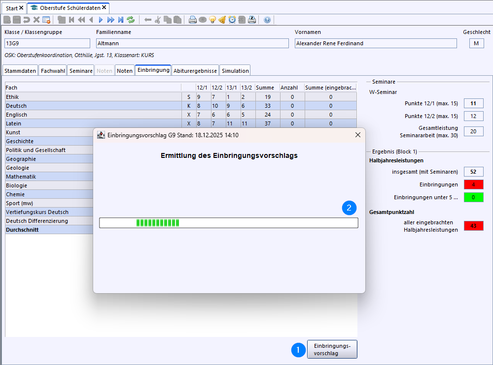Click the alarm clock icon
Viewport: 493px width, 365px height.
click(232, 20)
